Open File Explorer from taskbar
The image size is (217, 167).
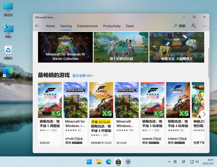[99, 162]
